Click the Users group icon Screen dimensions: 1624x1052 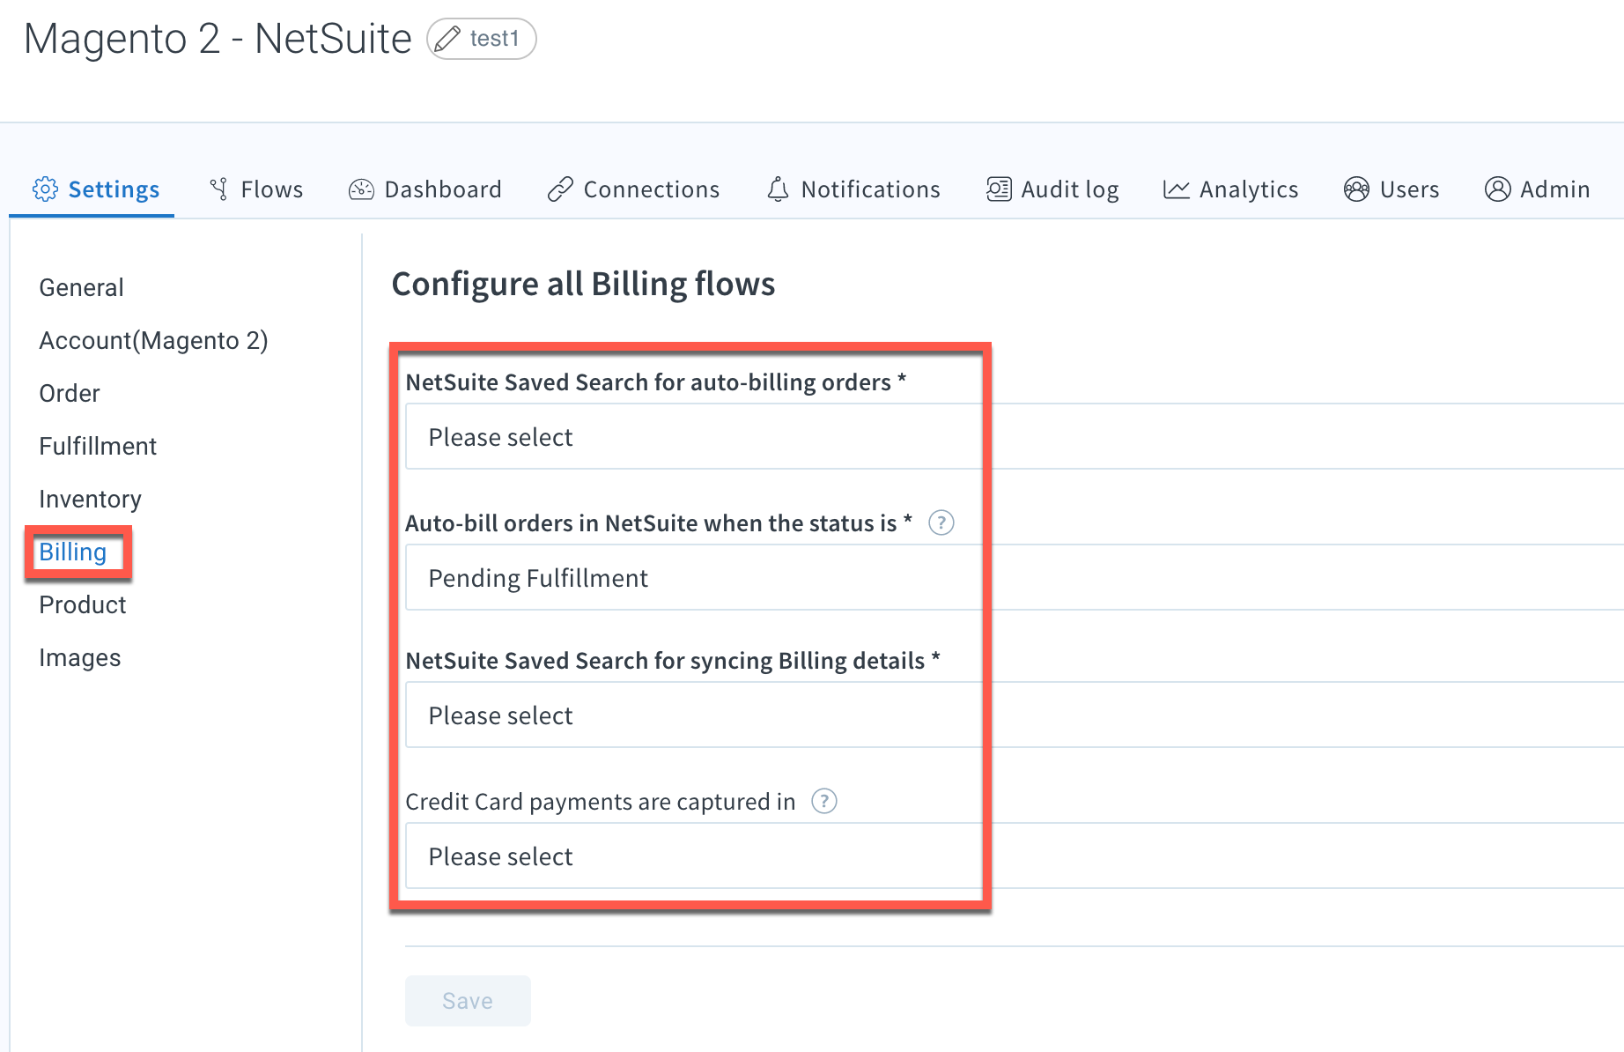[1356, 189]
